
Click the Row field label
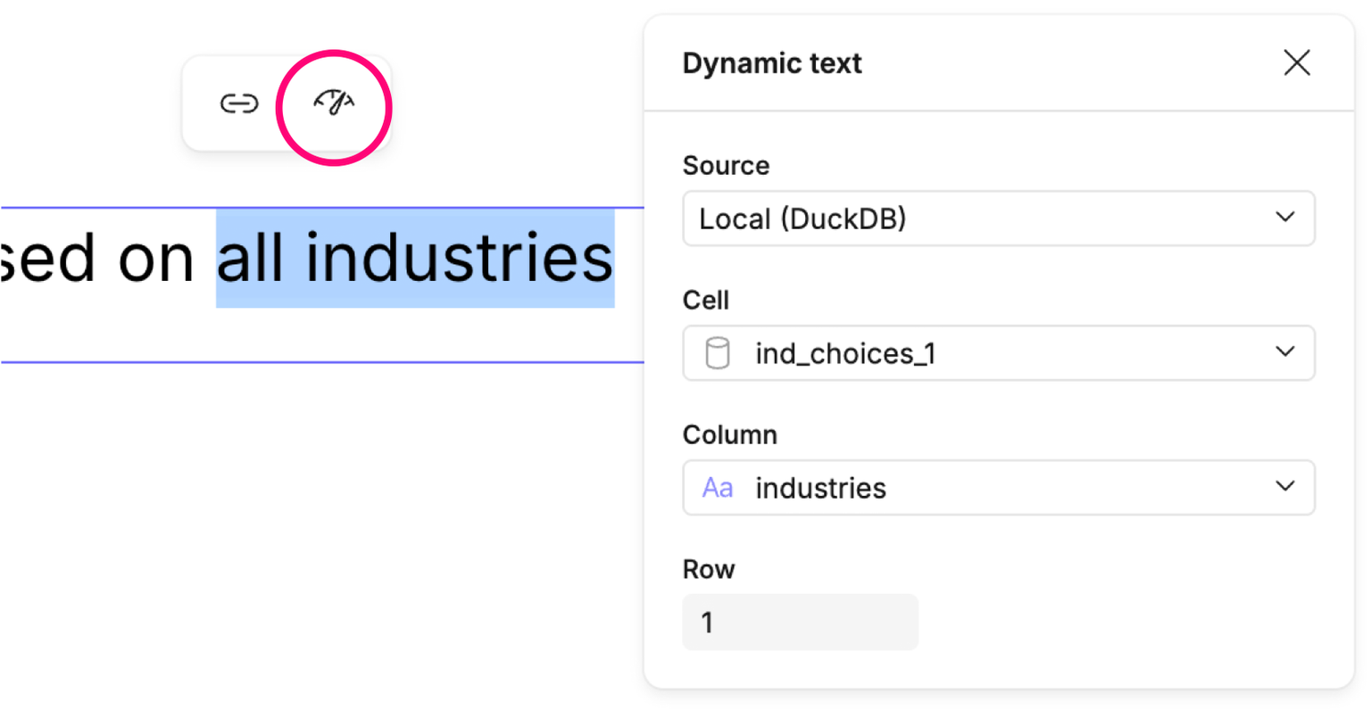[708, 569]
